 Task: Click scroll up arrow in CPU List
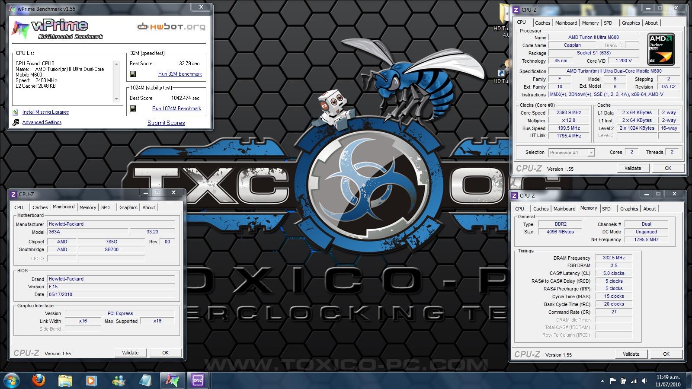pyautogui.click(x=116, y=64)
